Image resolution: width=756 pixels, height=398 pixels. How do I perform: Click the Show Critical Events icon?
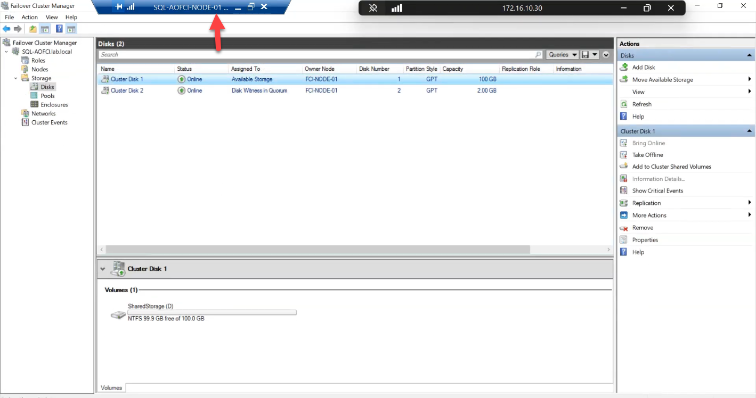(623, 190)
